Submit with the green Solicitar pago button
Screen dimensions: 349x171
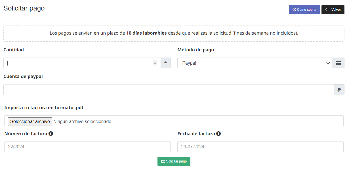pos(174,161)
